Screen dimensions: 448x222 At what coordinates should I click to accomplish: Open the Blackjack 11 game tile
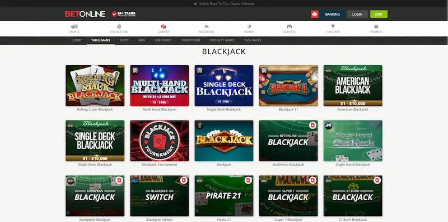click(x=288, y=86)
